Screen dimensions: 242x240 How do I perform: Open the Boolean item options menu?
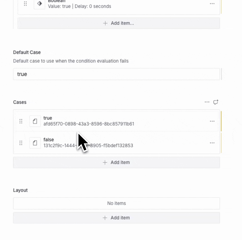tap(212, 4)
